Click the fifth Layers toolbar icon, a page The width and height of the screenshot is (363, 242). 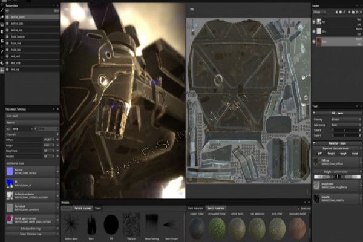coord(353,12)
